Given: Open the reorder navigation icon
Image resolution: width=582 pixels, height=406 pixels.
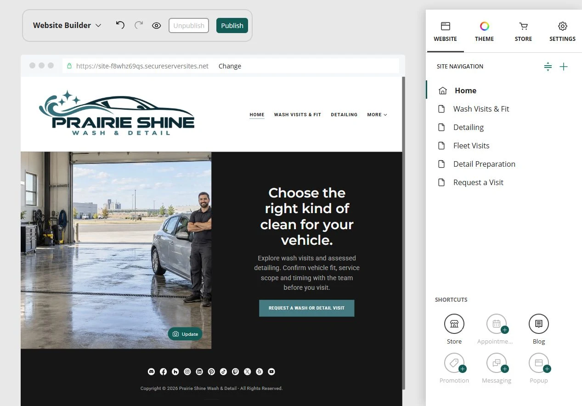Looking at the screenshot, I should (x=548, y=67).
